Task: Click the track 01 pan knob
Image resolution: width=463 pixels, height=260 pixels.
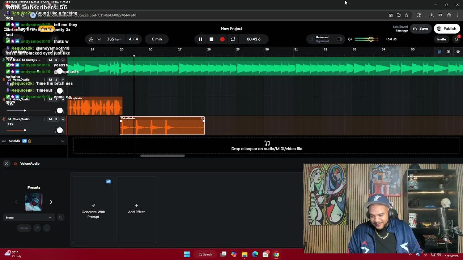Action: (60, 71)
